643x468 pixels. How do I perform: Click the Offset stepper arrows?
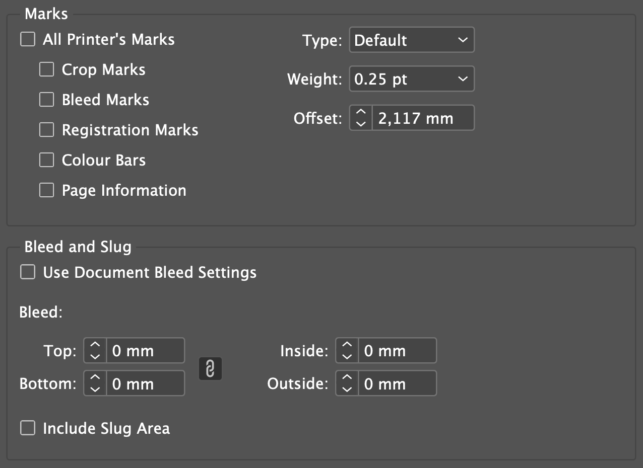361,118
